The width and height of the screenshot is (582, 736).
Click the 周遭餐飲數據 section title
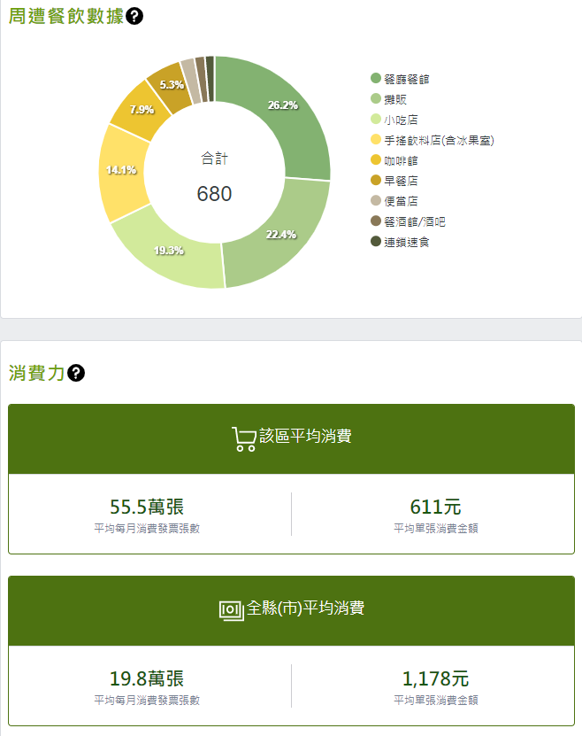[x=66, y=17]
